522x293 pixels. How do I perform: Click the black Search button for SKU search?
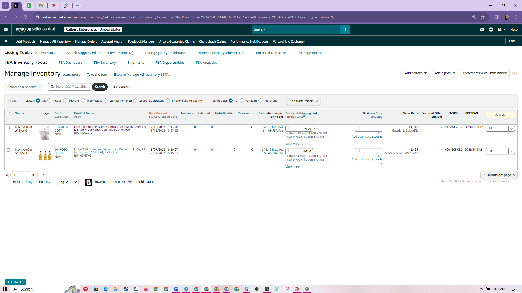(100, 87)
